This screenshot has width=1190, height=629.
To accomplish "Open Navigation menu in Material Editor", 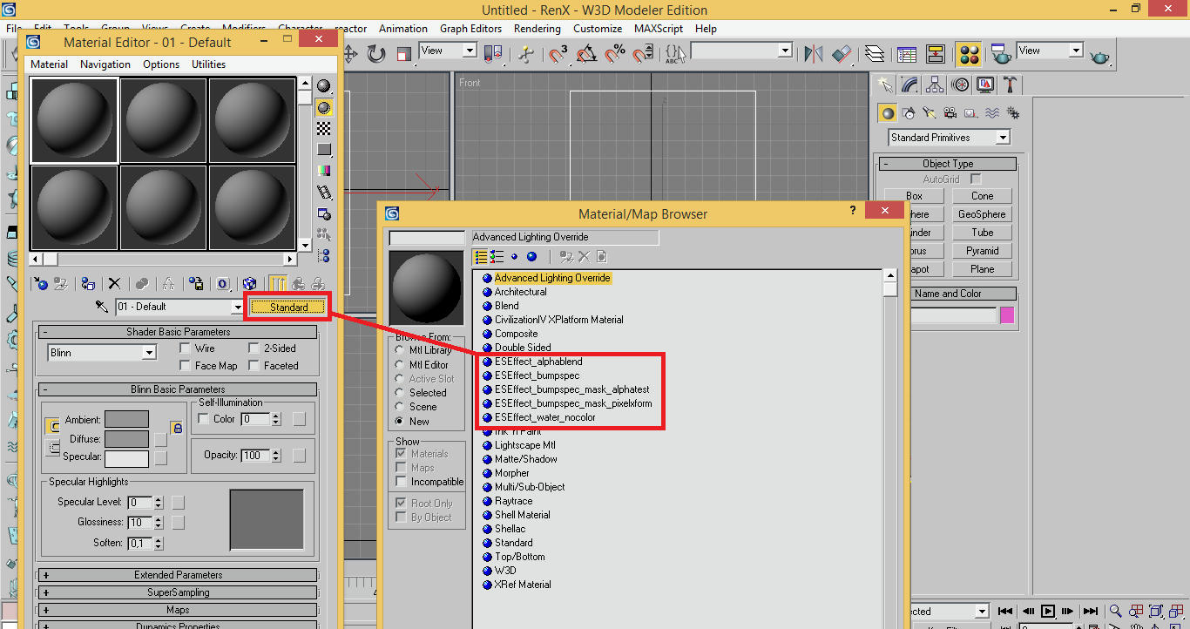I will pos(105,64).
